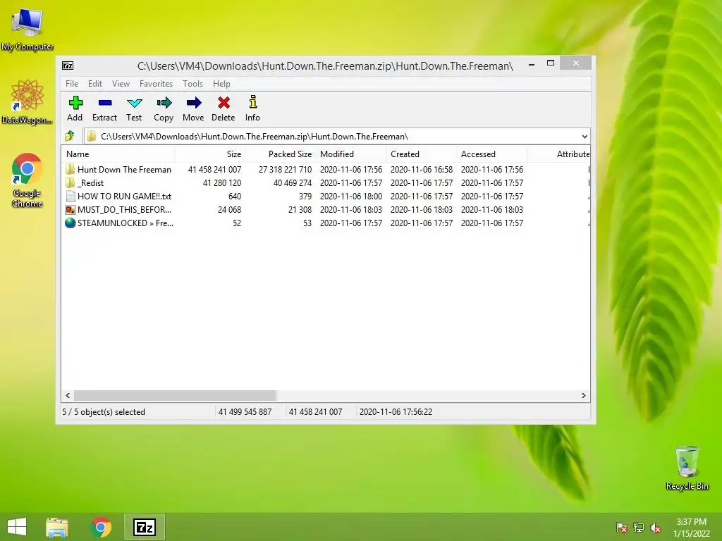This screenshot has height=541, width=722.
Task: Select the Hunt Down The Freeman folder icon
Action: pos(70,169)
